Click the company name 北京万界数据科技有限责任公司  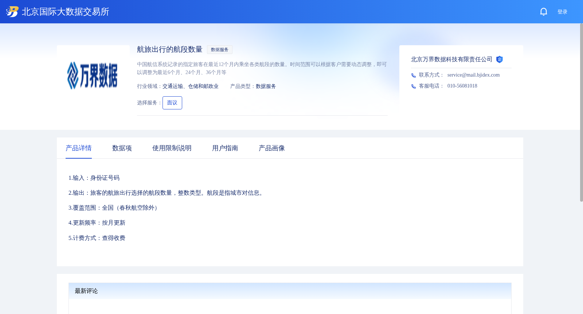(x=452, y=59)
